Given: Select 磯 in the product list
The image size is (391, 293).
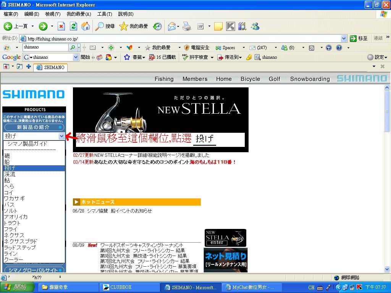Looking at the screenshot, I should pyautogui.click(x=34, y=156).
